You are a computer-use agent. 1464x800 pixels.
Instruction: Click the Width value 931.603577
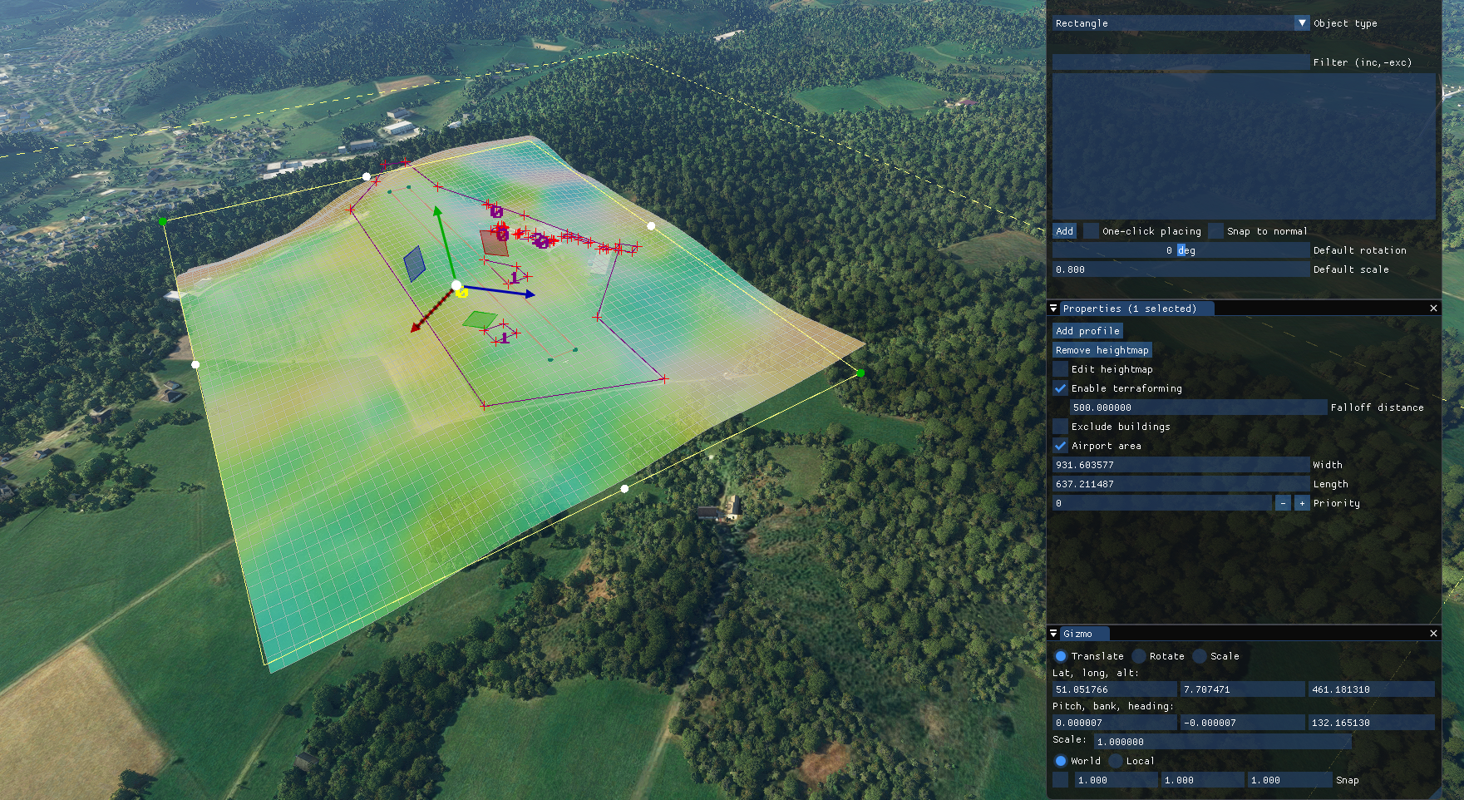pyautogui.click(x=1181, y=465)
